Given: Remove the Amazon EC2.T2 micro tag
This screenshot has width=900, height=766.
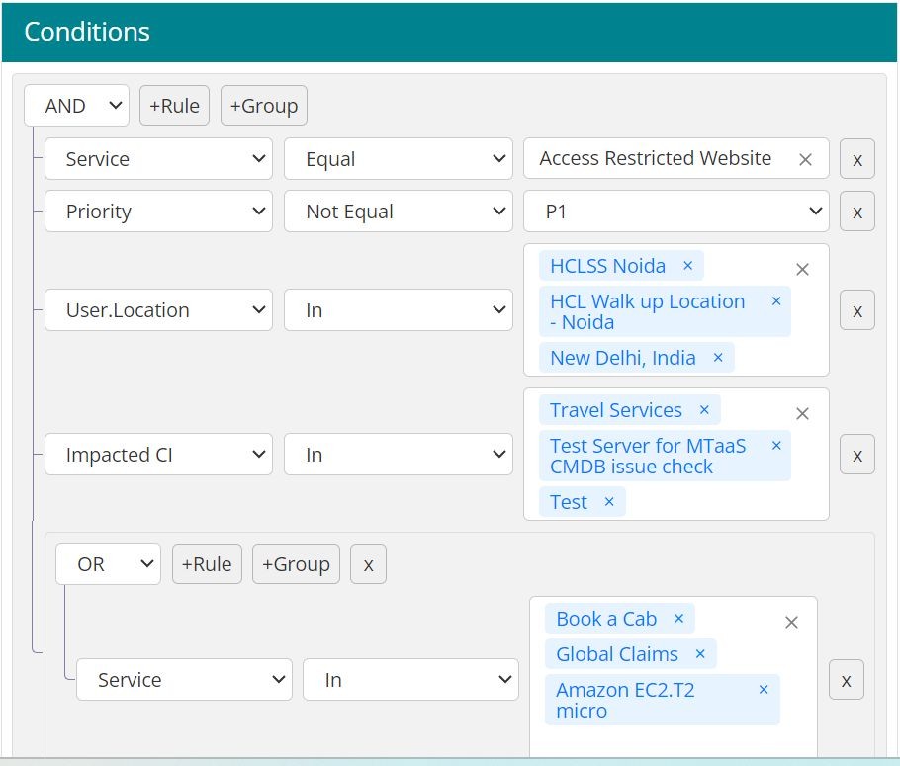Looking at the screenshot, I should pyautogui.click(x=764, y=690).
